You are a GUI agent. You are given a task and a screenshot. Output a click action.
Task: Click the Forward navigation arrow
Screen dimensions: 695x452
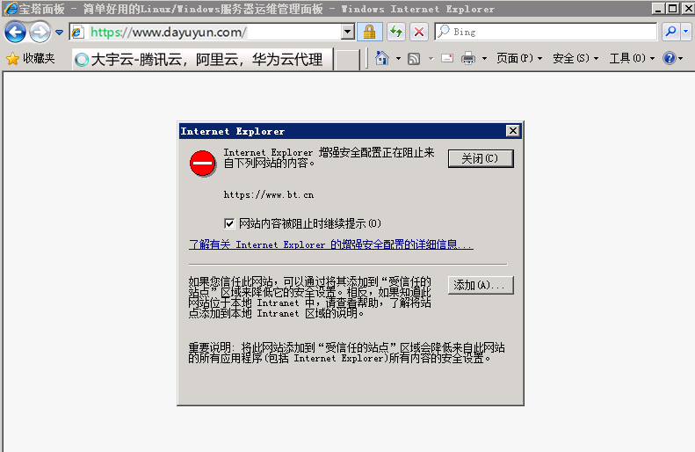pyautogui.click(x=40, y=32)
